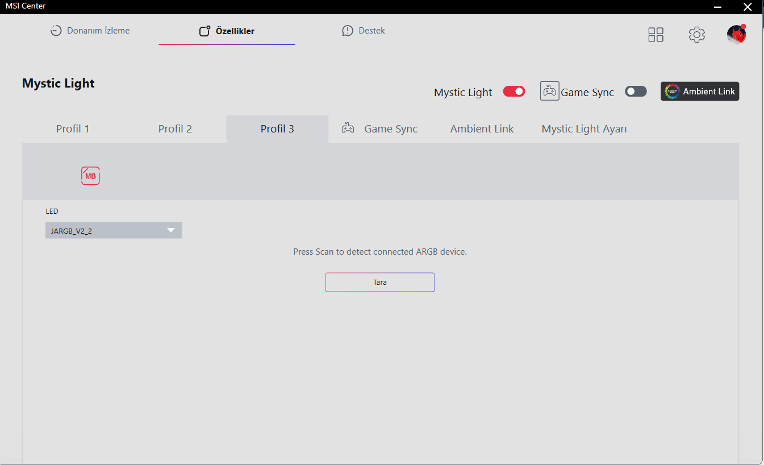Open the user profile avatar
Image resolution: width=764 pixels, height=465 pixels.
737,34
